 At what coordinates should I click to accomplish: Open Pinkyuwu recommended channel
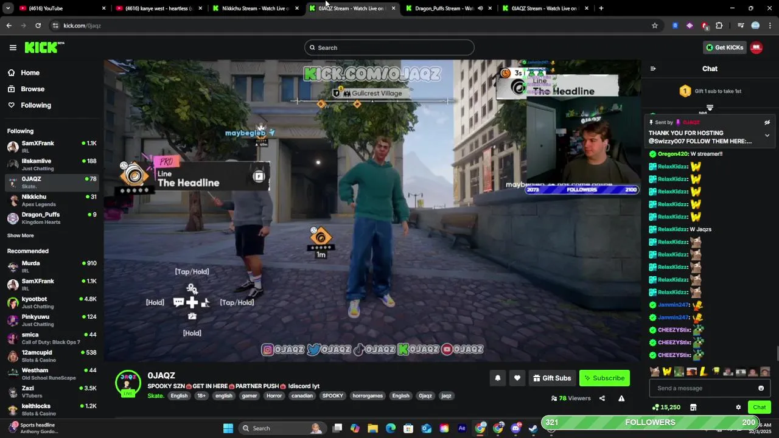click(x=52, y=320)
